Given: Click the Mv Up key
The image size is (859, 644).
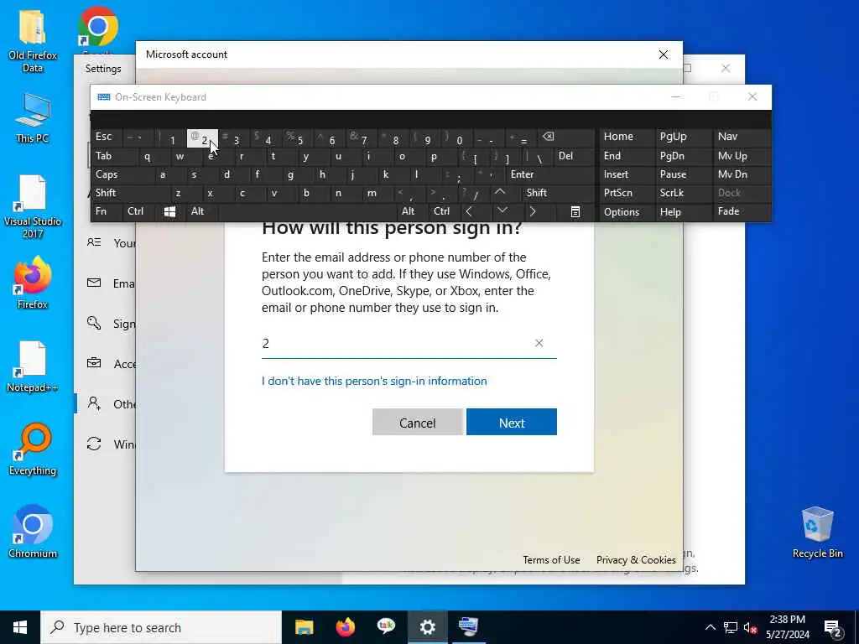Looking at the screenshot, I should (x=742, y=157).
